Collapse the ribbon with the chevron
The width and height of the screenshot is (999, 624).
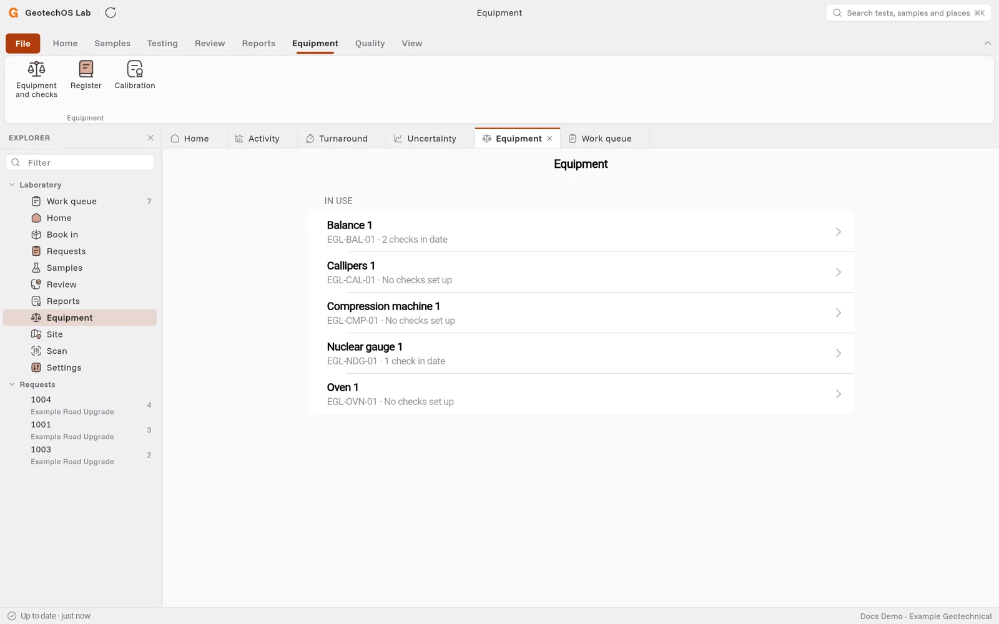tap(987, 43)
